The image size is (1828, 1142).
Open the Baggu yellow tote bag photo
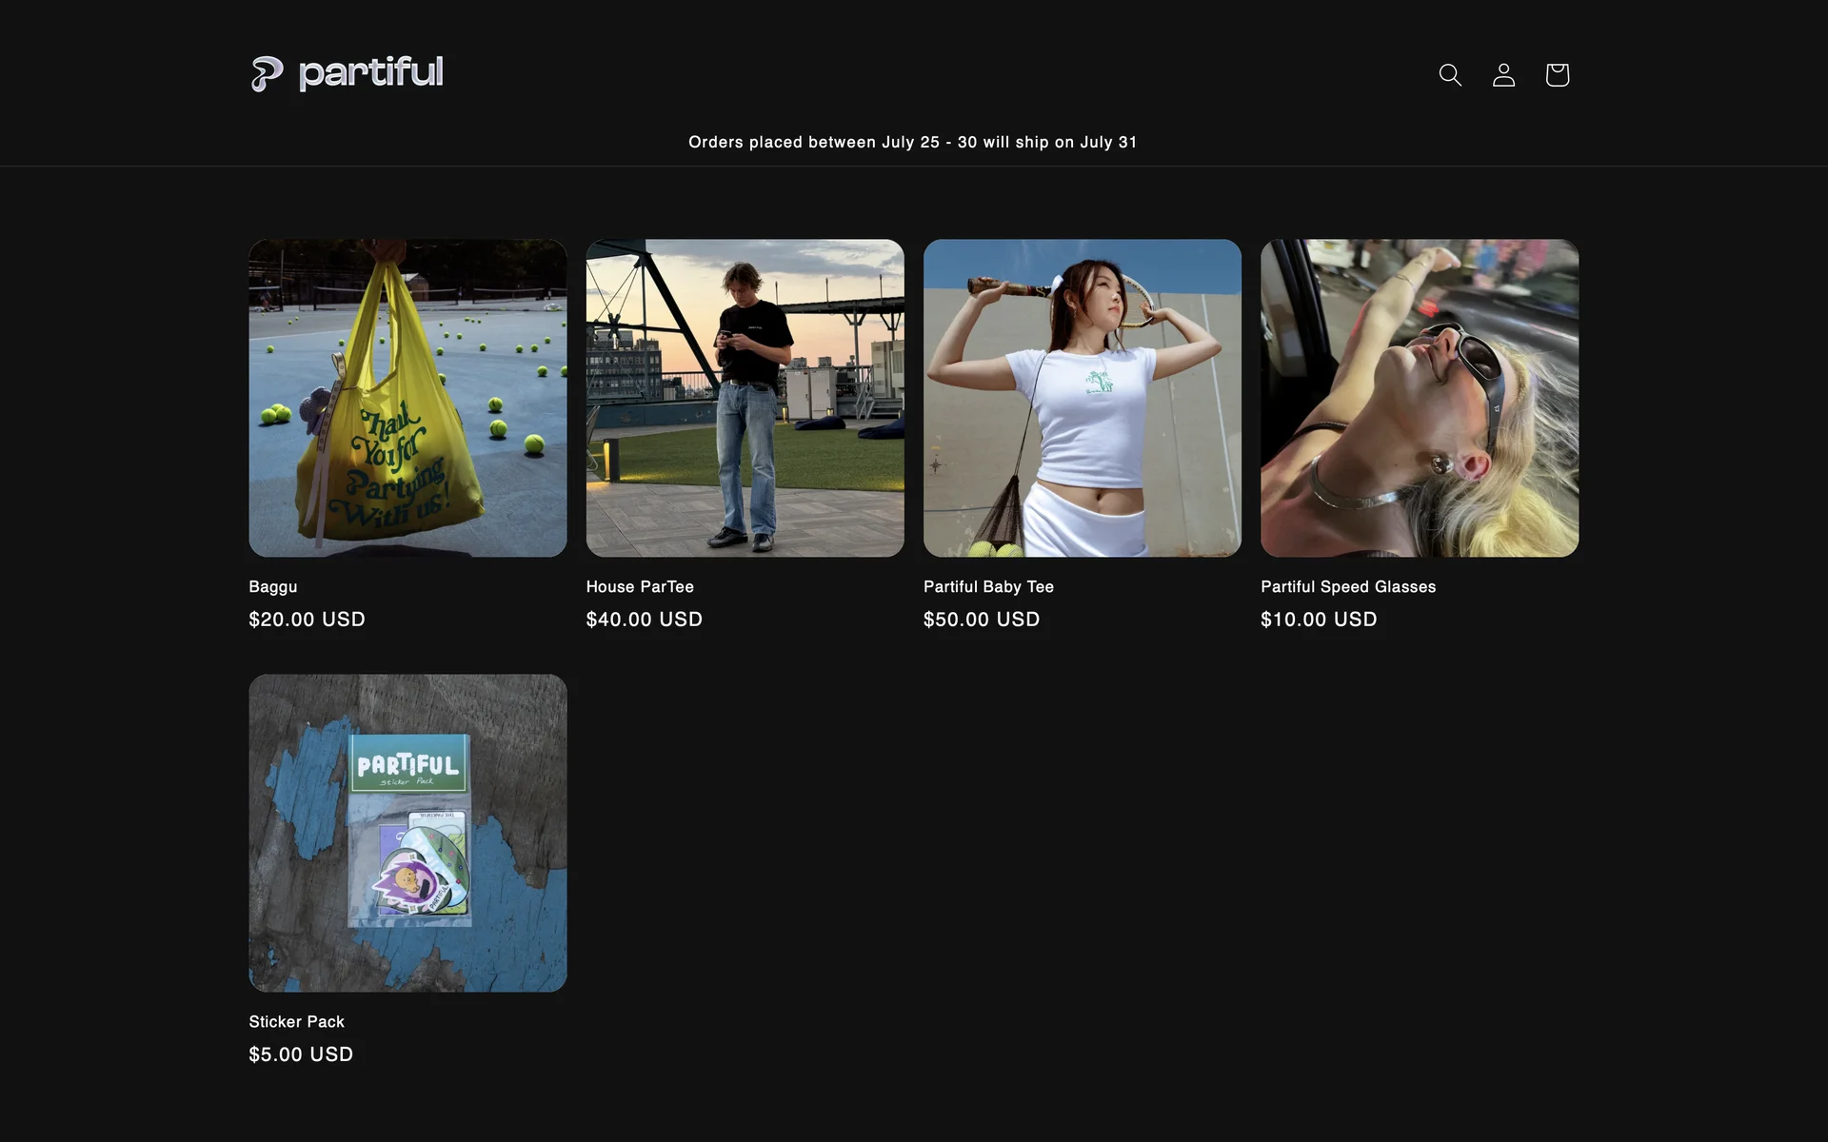407,398
